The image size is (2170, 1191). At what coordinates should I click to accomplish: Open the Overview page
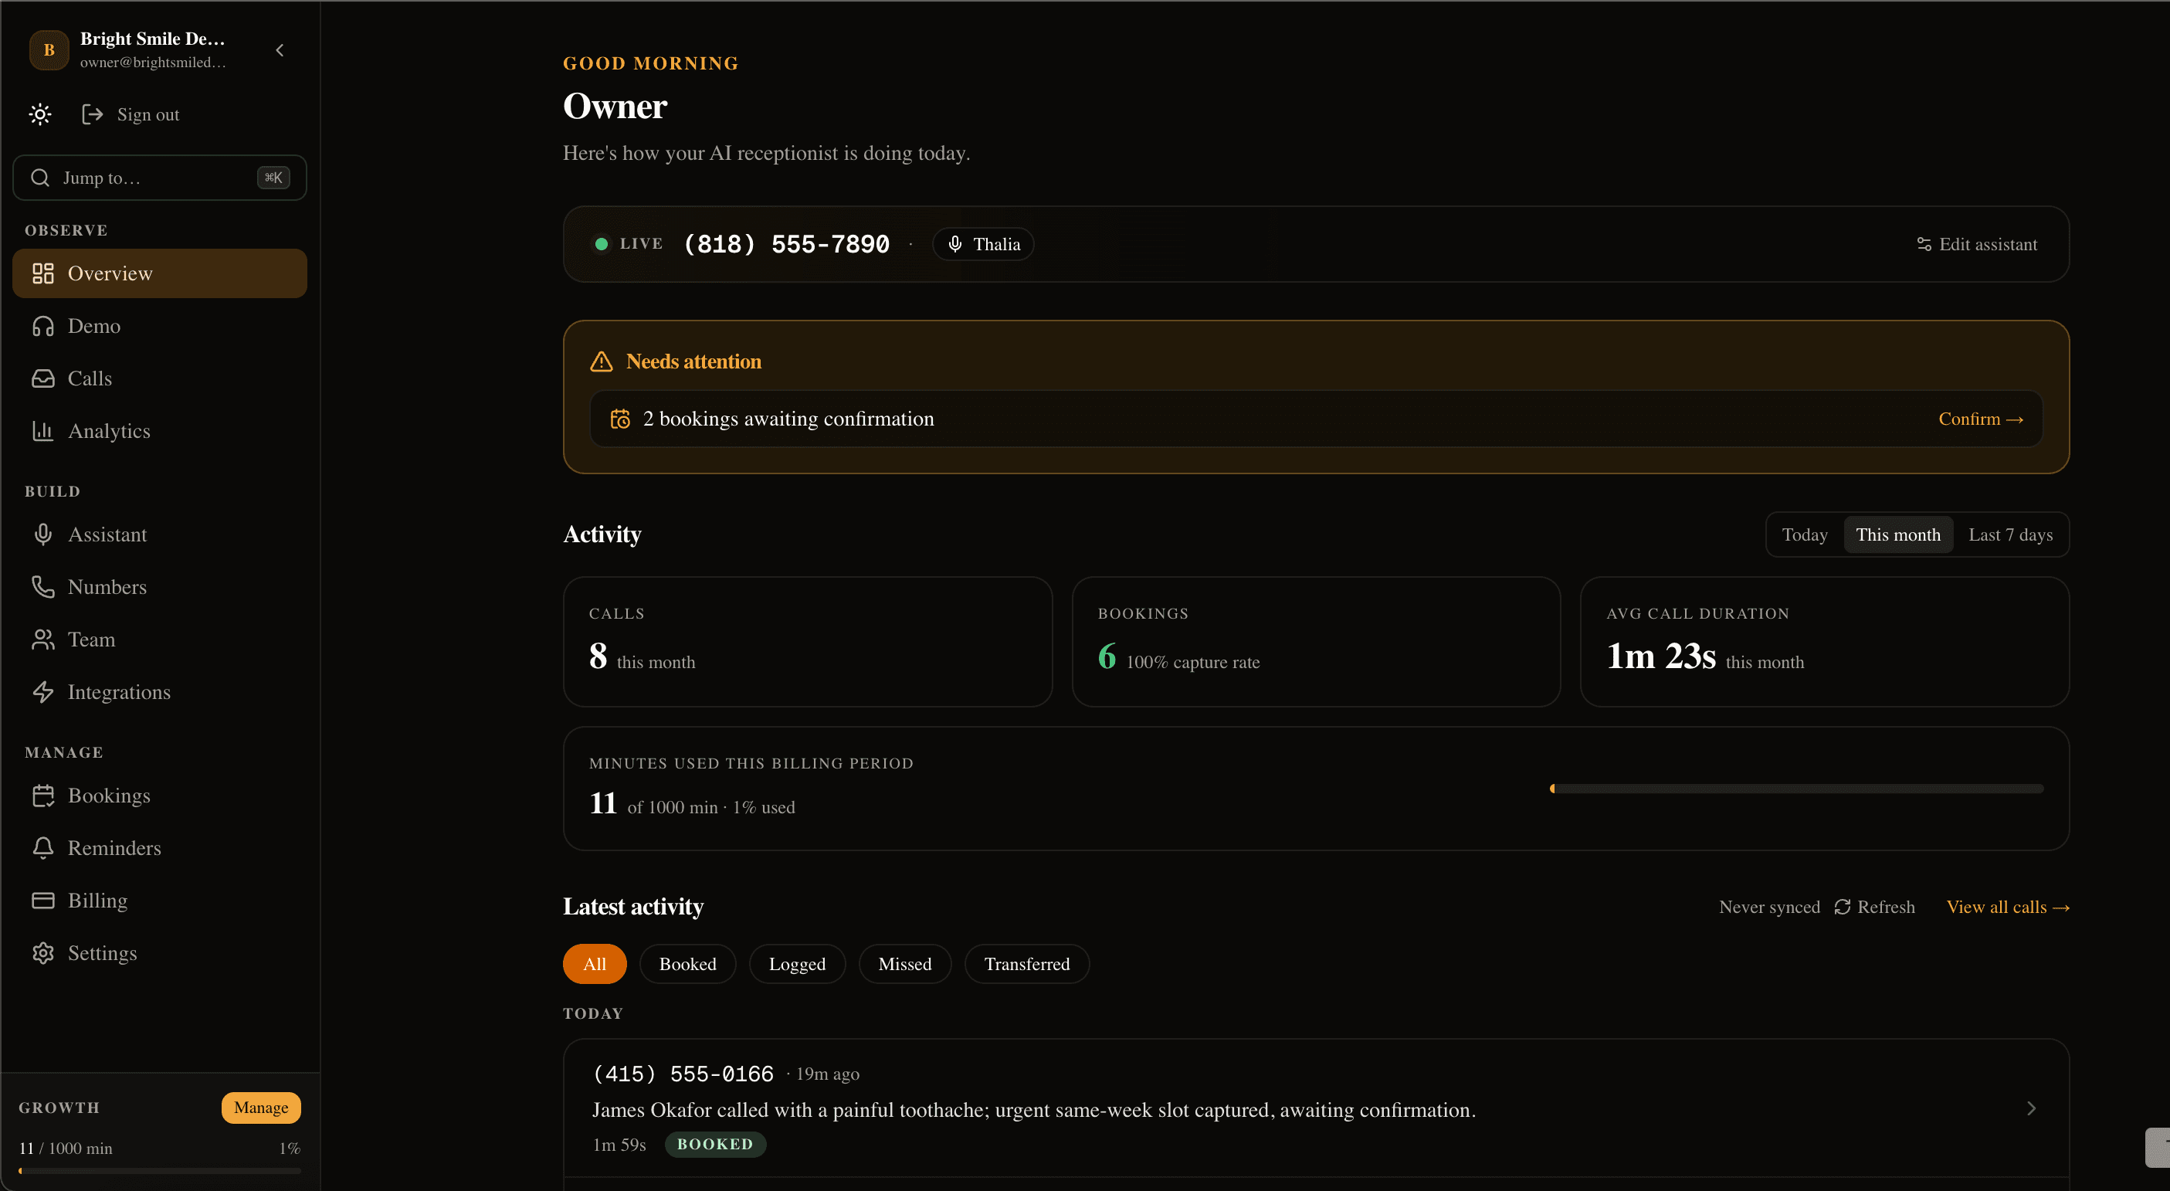[160, 273]
